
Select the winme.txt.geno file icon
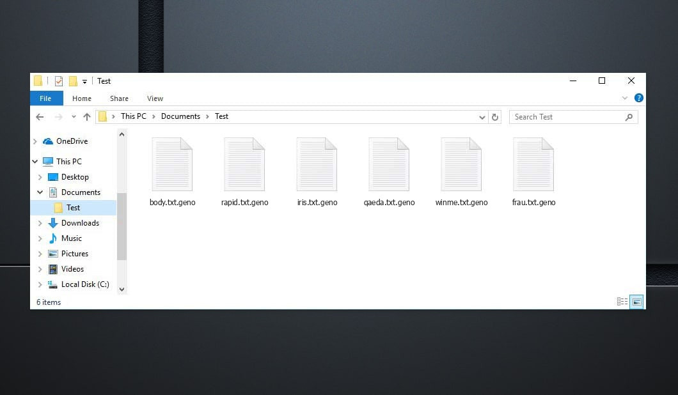(x=461, y=164)
